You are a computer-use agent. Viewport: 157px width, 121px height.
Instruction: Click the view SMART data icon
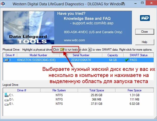tap(90, 50)
